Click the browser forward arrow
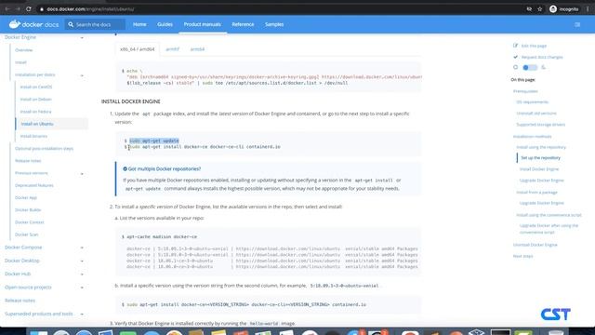Screen dimensions: 595x335 pyautogui.click(x=18, y=8)
